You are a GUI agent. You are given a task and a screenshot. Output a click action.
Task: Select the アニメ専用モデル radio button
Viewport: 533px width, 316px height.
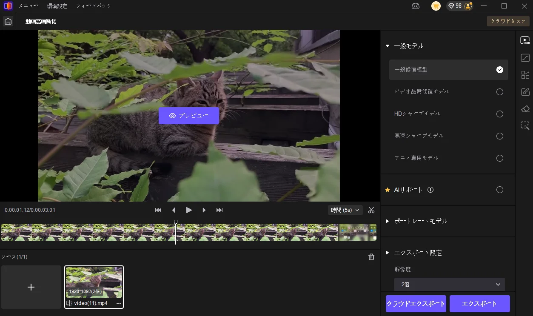[500, 158]
